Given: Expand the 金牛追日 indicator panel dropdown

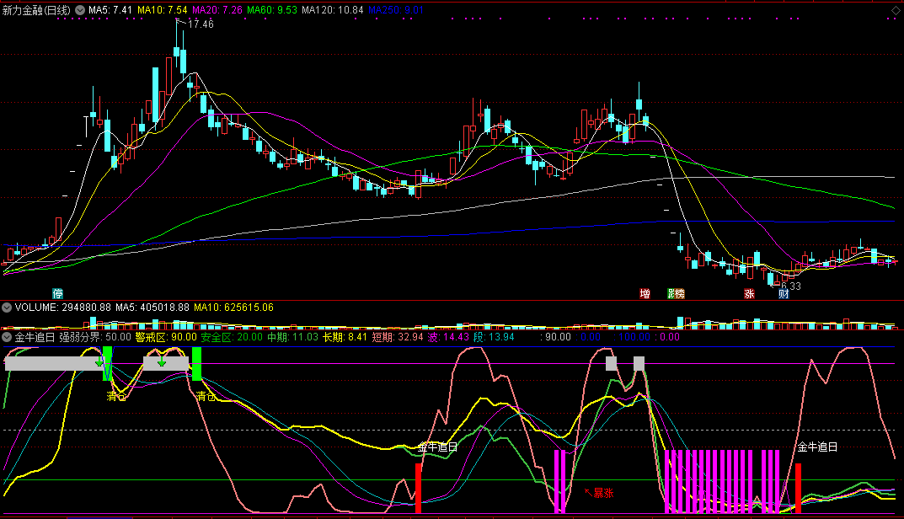Looking at the screenshot, I should point(7,337).
